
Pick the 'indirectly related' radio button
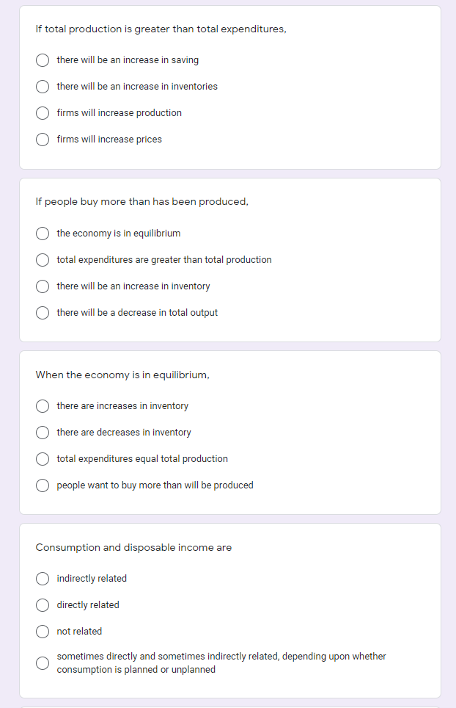click(43, 579)
